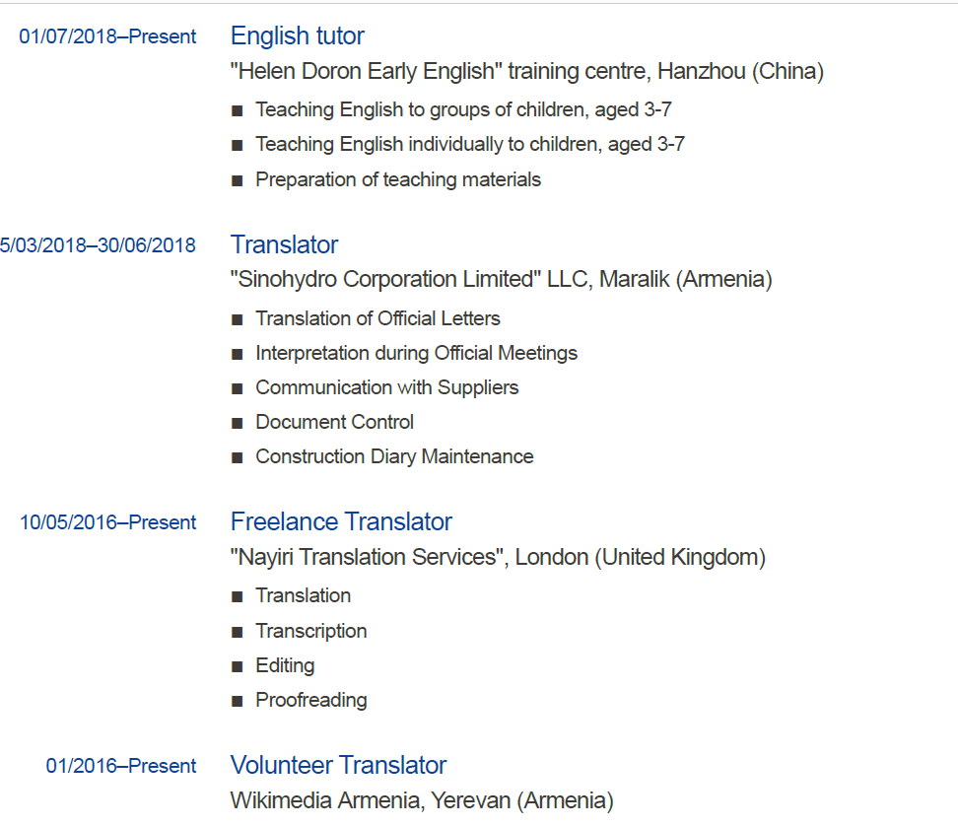The height and width of the screenshot is (826, 958).
Task: Select the "Communication with Suppliers" bullet
Action: pyautogui.click(x=386, y=387)
